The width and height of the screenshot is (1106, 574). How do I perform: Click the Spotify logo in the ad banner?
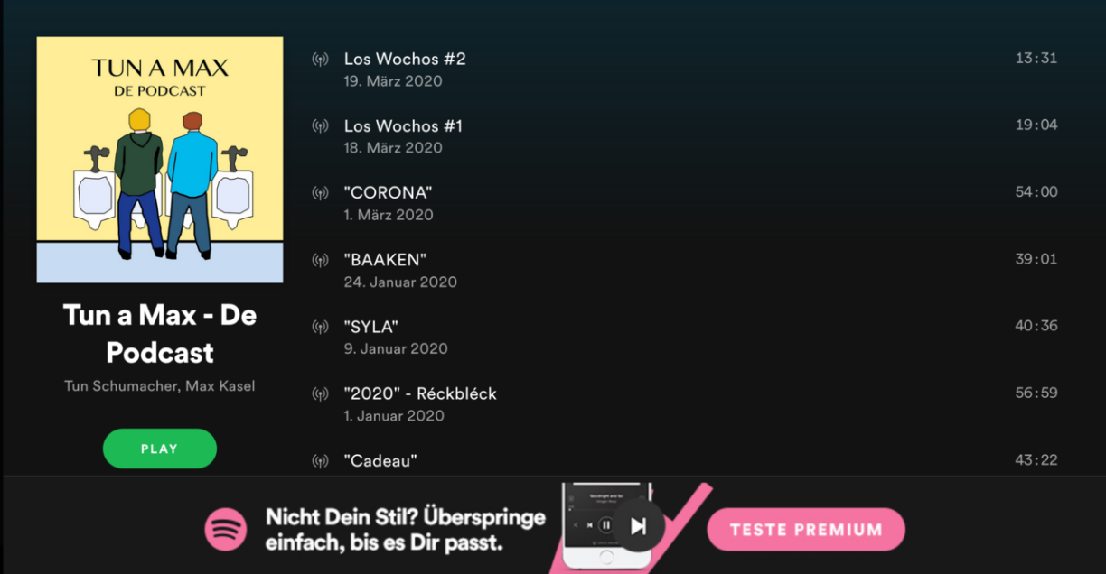click(x=226, y=529)
